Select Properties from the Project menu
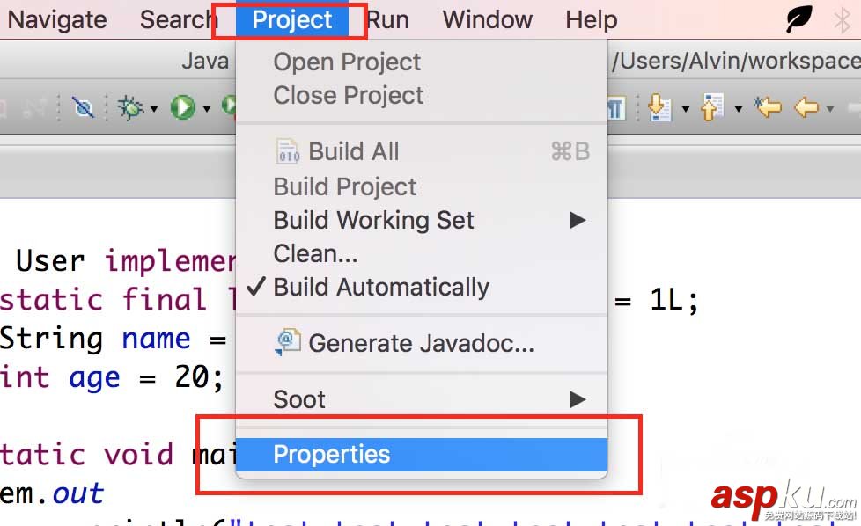The image size is (861, 526). [x=332, y=455]
